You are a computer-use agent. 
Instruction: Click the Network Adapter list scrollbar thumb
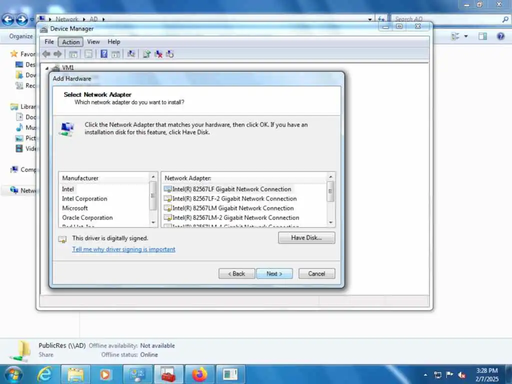coord(330,191)
